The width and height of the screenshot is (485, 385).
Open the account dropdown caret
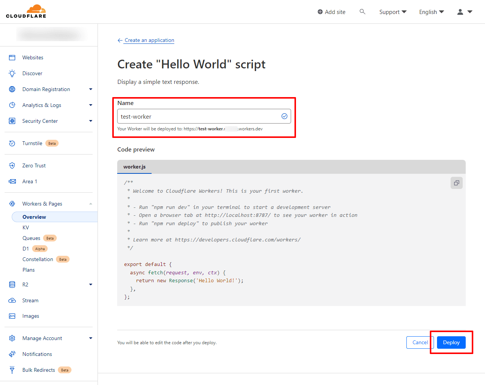pos(470,12)
